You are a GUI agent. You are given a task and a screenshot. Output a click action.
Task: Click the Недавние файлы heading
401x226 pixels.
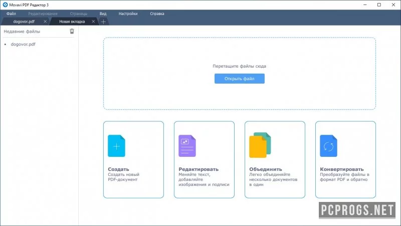pos(22,32)
